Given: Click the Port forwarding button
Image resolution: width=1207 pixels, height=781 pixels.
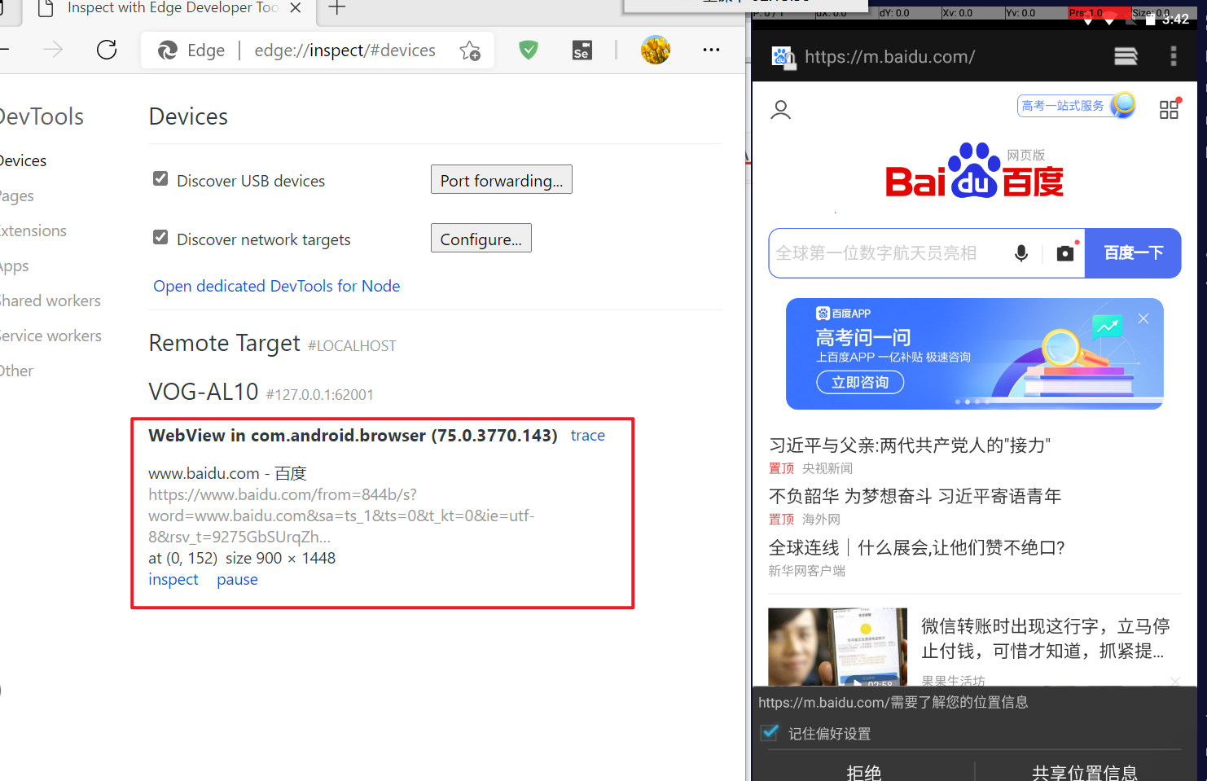Looking at the screenshot, I should pos(502,180).
